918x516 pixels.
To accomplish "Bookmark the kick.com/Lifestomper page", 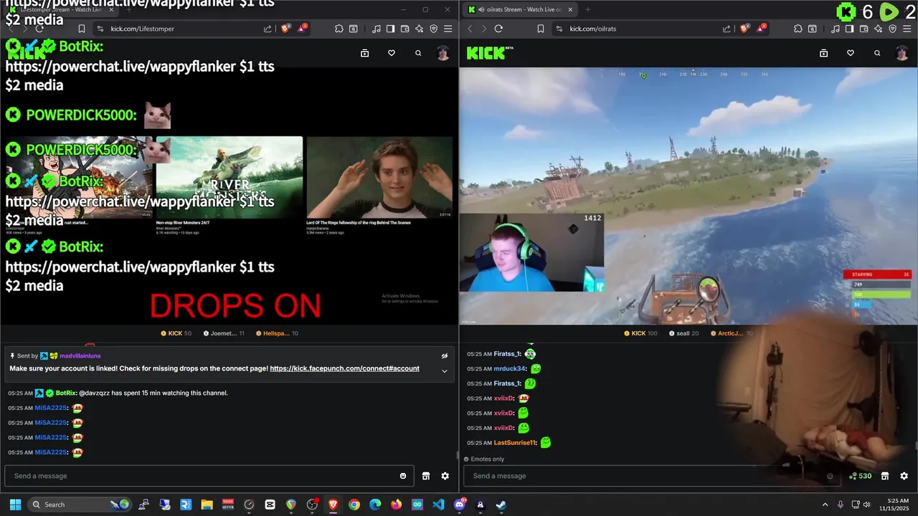I will point(82,29).
